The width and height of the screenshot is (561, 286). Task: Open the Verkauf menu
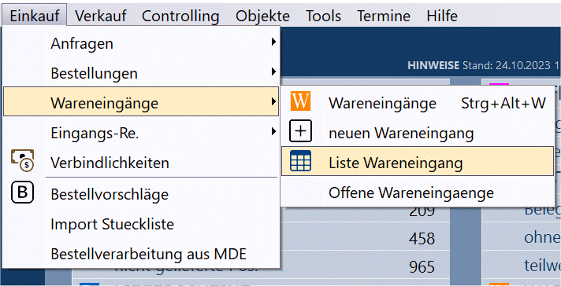click(x=101, y=16)
